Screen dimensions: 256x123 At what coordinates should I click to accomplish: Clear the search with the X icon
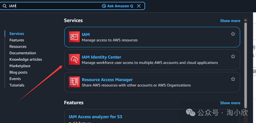tap(139, 6)
